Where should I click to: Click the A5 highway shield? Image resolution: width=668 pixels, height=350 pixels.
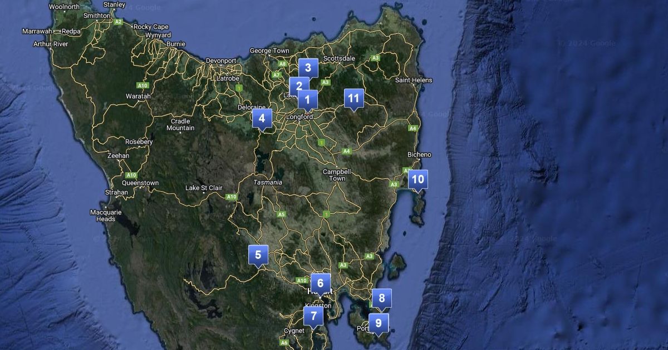click(x=282, y=214)
